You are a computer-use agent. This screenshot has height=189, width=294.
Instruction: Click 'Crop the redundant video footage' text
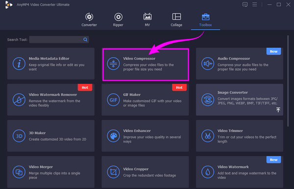click(149, 175)
